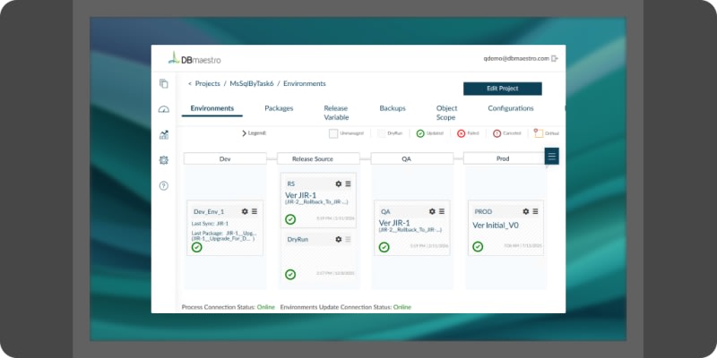The height and width of the screenshot is (358, 717).
Task: Open the Backups tab
Action: coord(393,108)
